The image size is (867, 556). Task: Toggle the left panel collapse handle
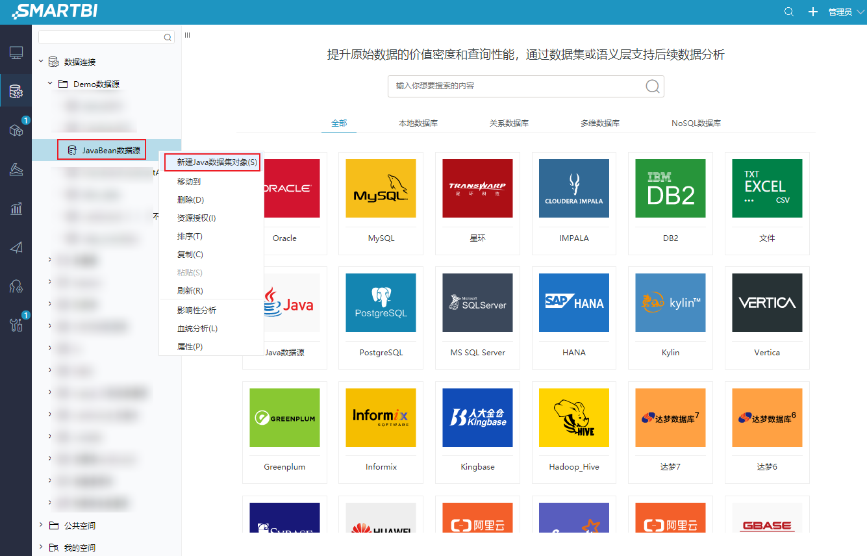point(187,35)
